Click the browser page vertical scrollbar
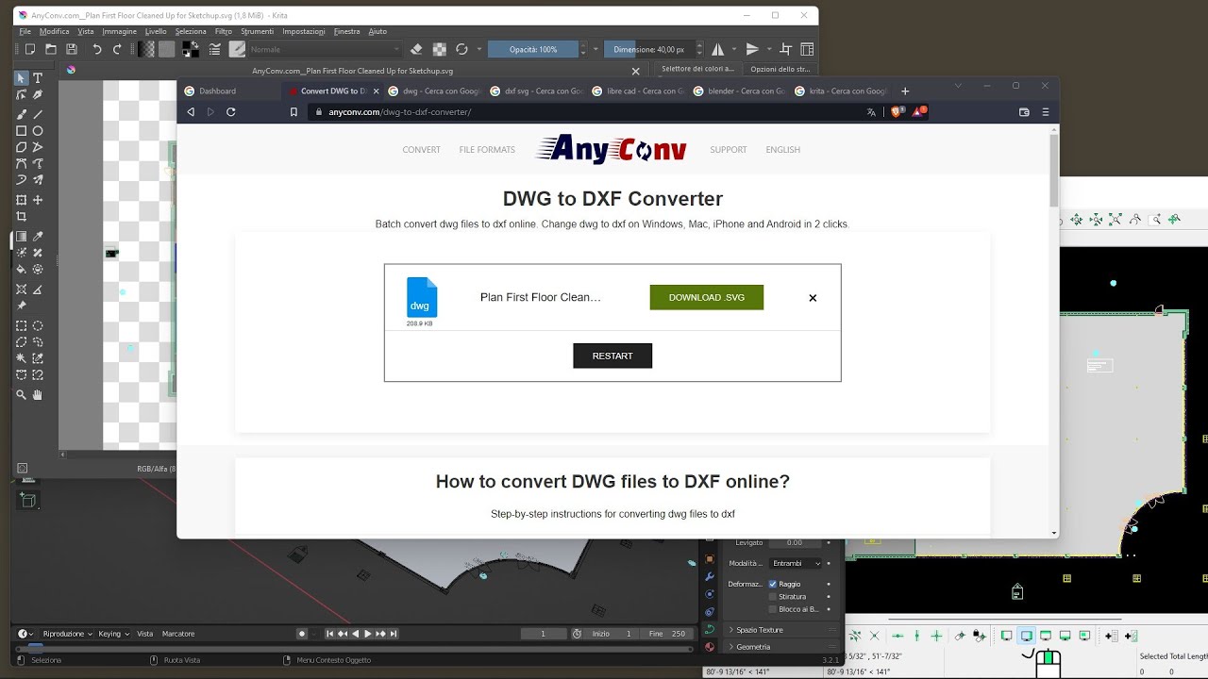 (1054, 170)
